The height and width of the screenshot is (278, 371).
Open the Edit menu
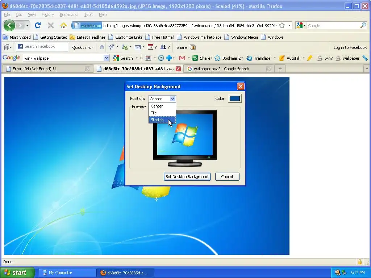pos(19,14)
